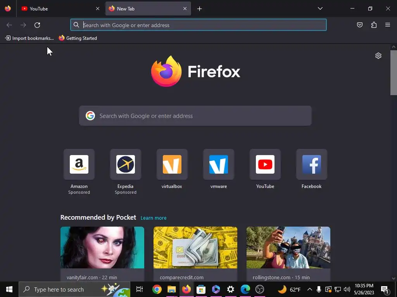397x297 pixels.
Task: Click Learn more link beside Pocket
Action: pyautogui.click(x=154, y=218)
